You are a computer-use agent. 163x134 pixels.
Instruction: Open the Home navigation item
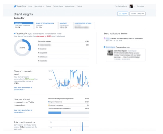(30, 6)
